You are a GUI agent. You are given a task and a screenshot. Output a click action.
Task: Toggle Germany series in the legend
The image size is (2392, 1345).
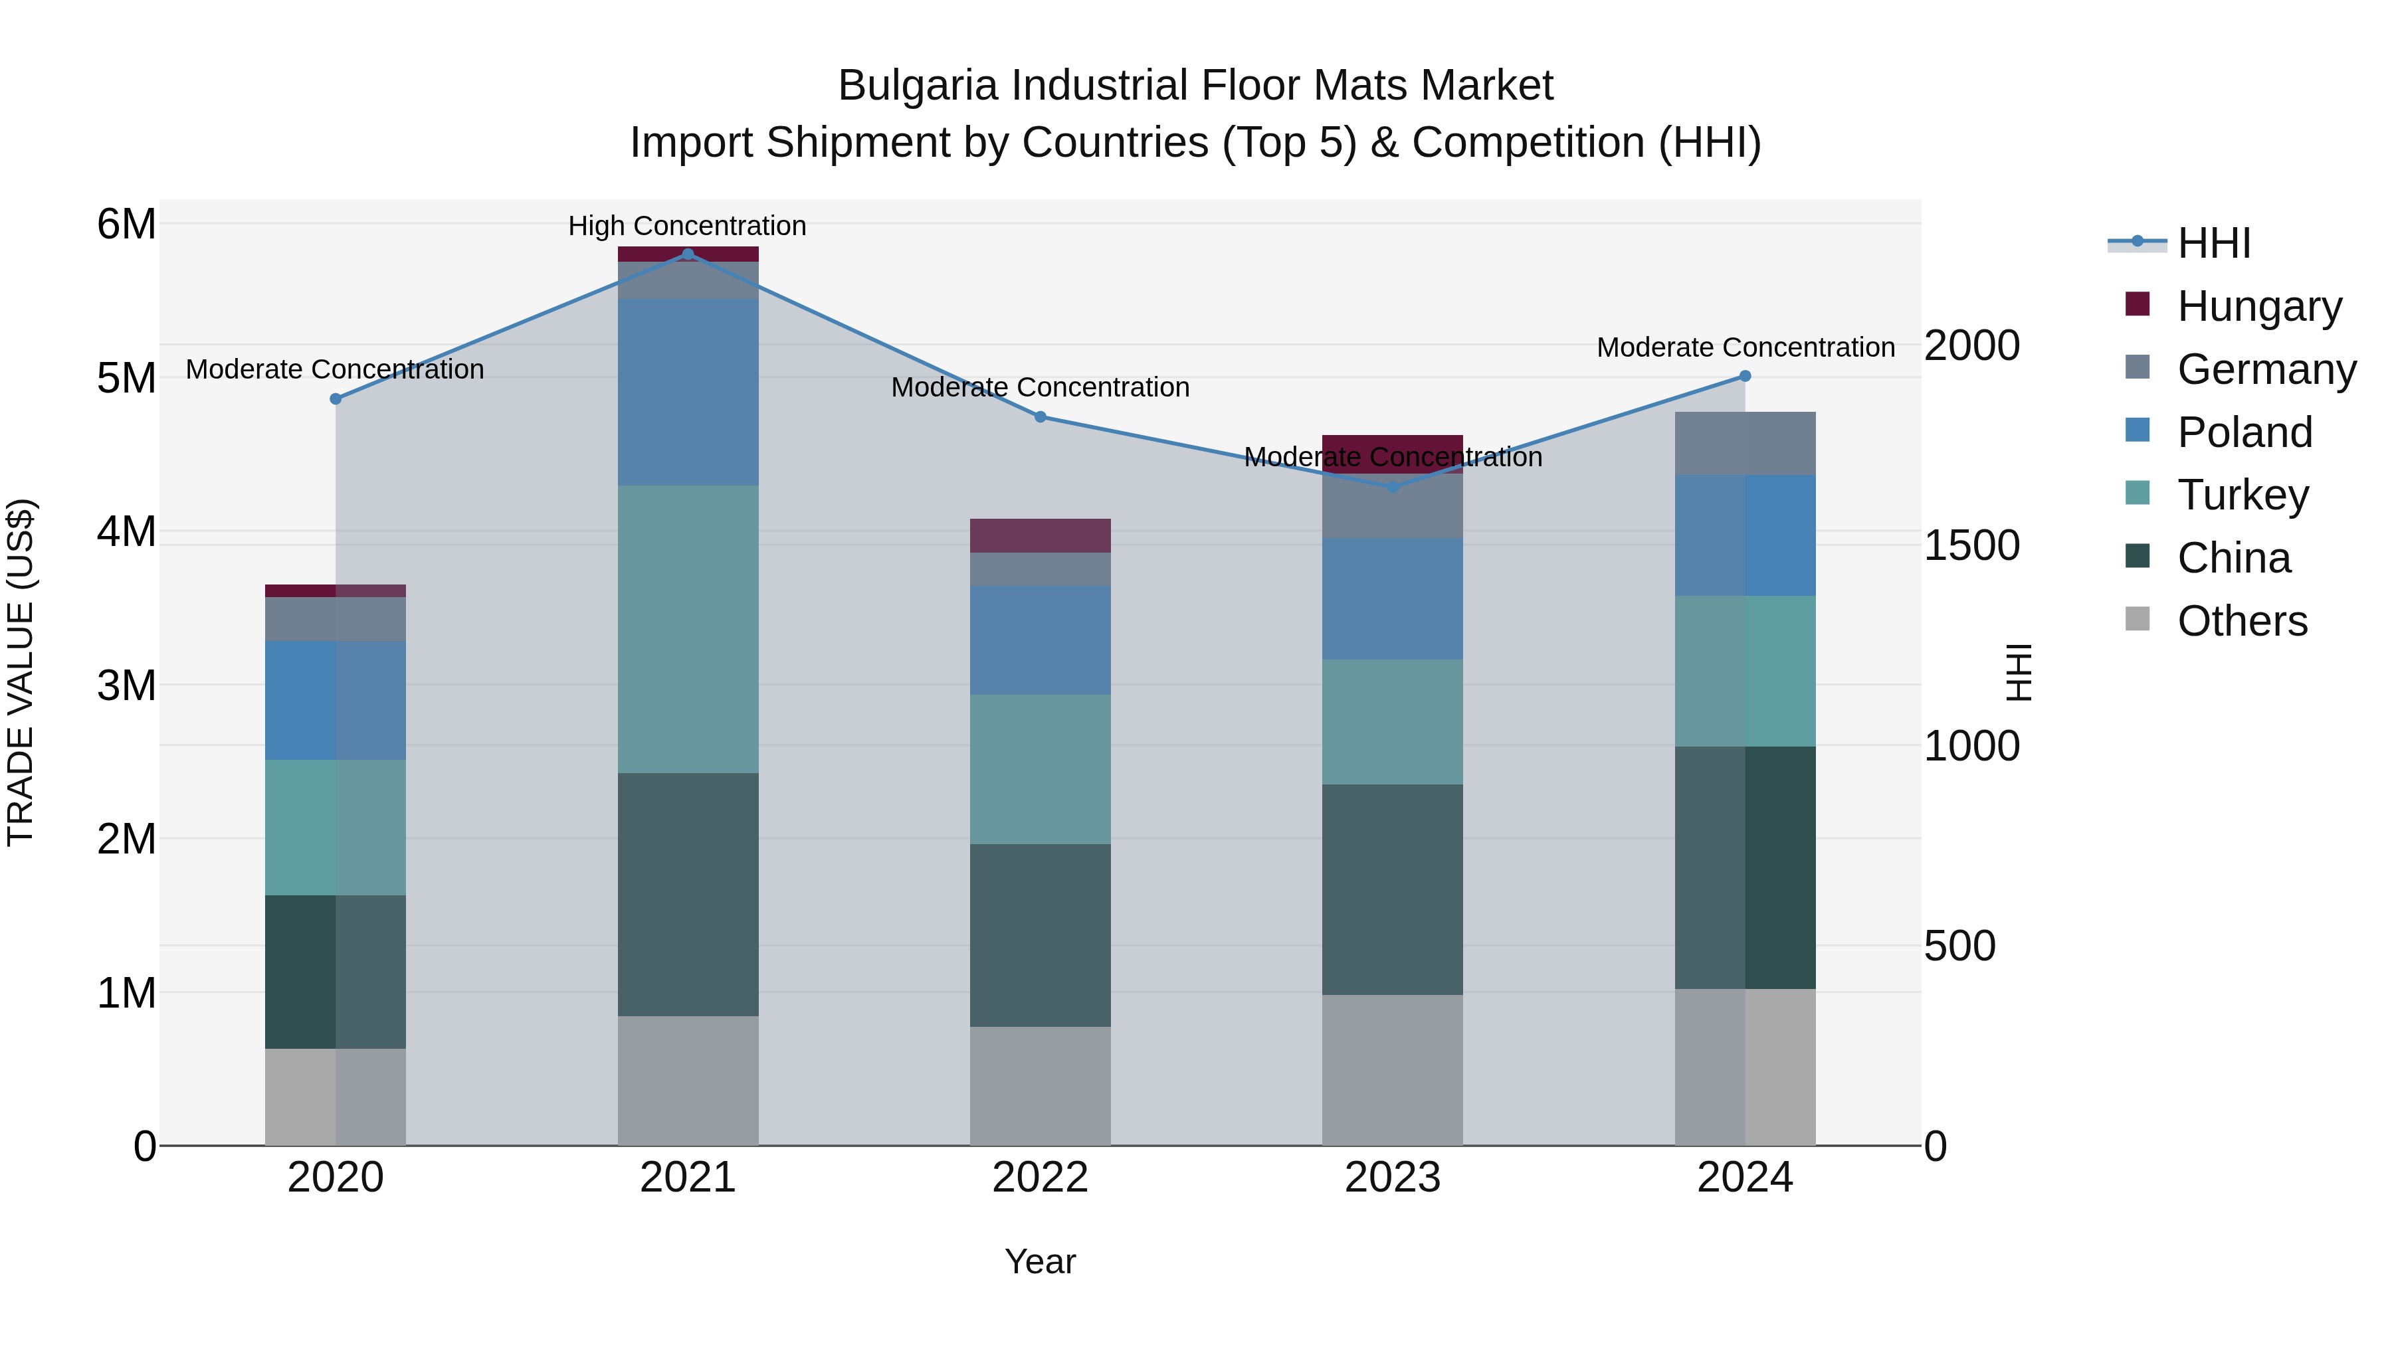[2241, 369]
